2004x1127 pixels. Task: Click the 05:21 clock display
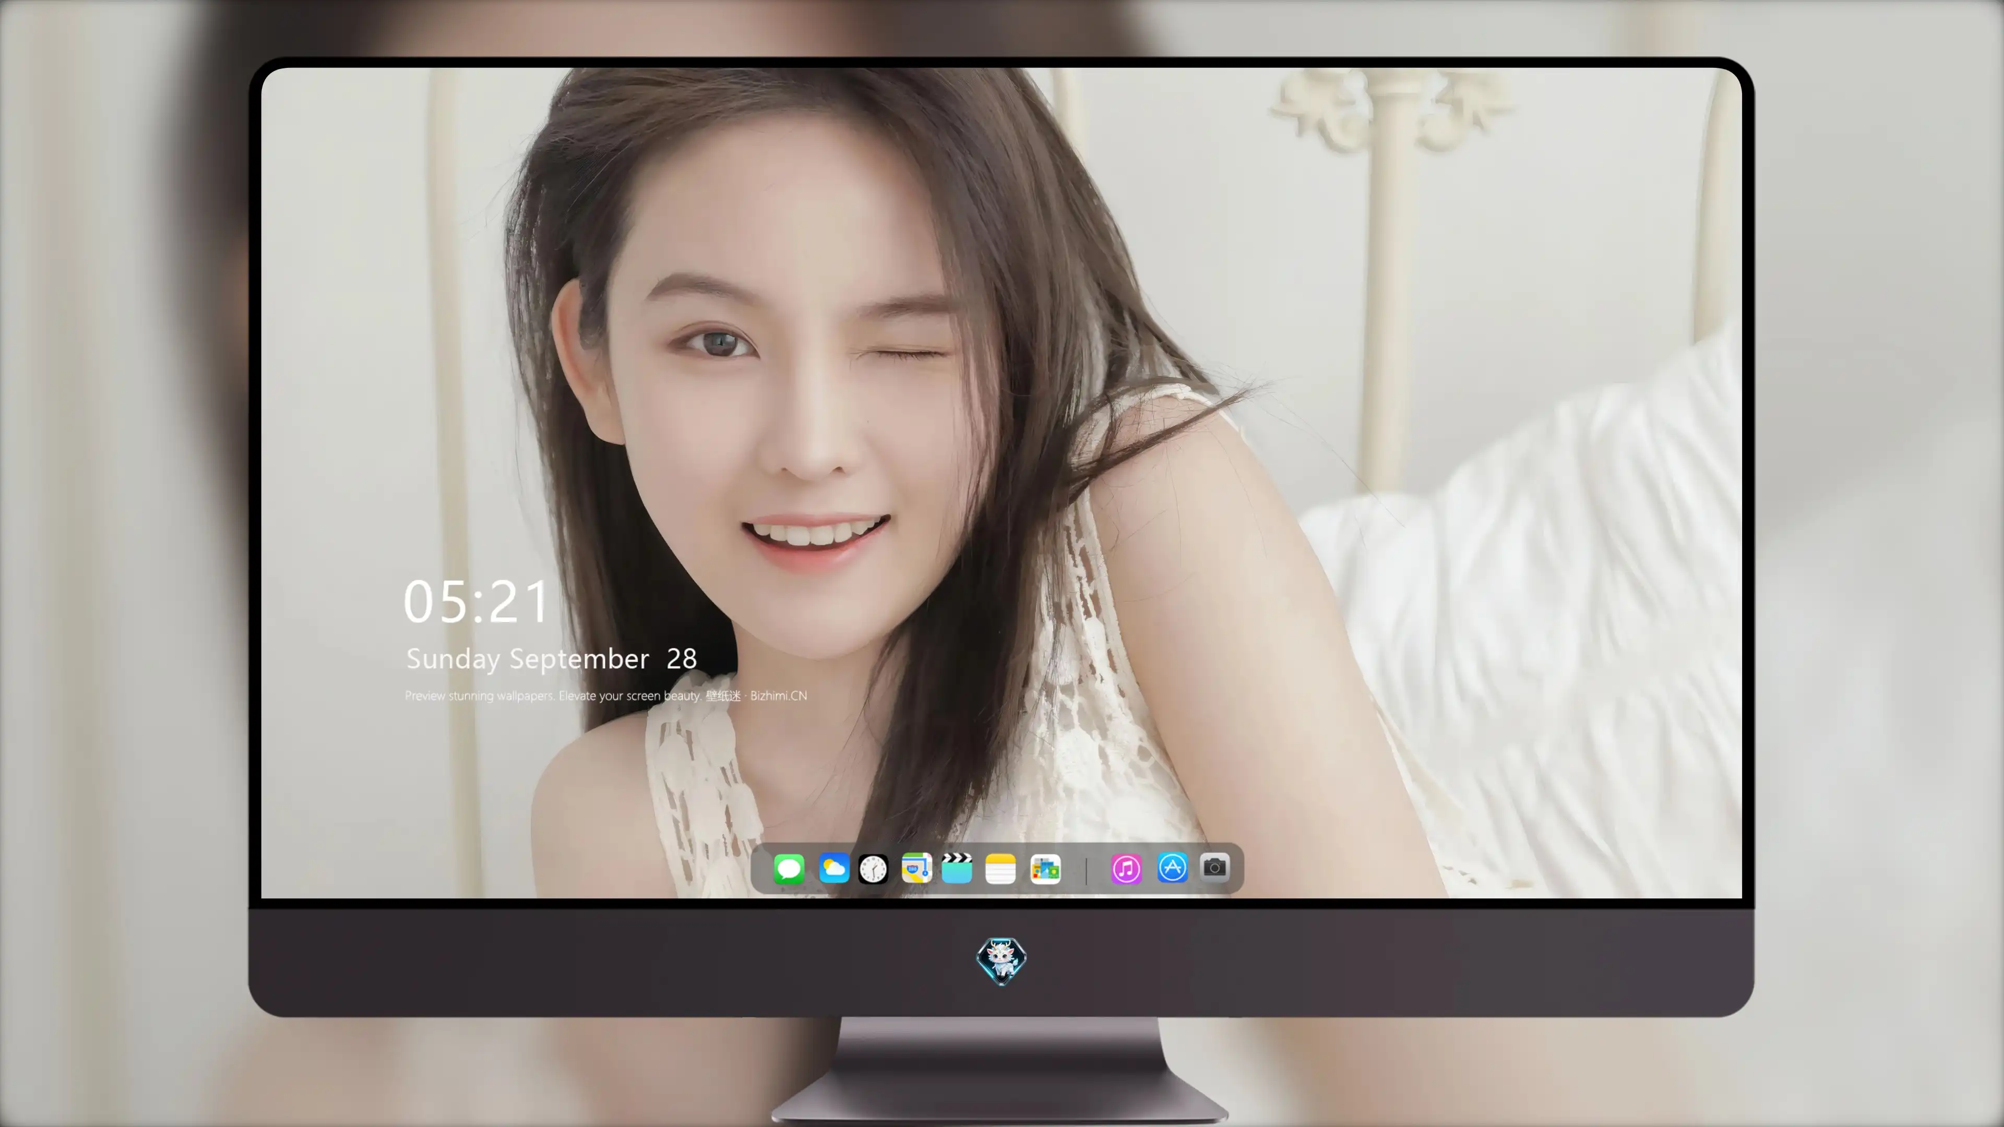(x=475, y=602)
